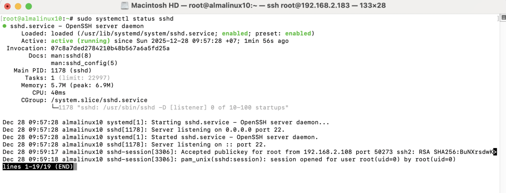This screenshot has height=193, width=506.
Task: Close the Terminal window with the red button
Action: click(8, 7)
